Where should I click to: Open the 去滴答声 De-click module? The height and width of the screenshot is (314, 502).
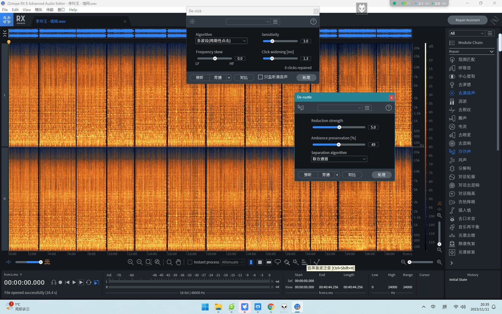466,93
